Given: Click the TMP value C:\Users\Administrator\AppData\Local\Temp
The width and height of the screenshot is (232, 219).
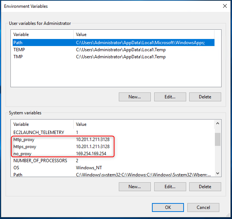Looking at the screenshot, I should [121, 57].
